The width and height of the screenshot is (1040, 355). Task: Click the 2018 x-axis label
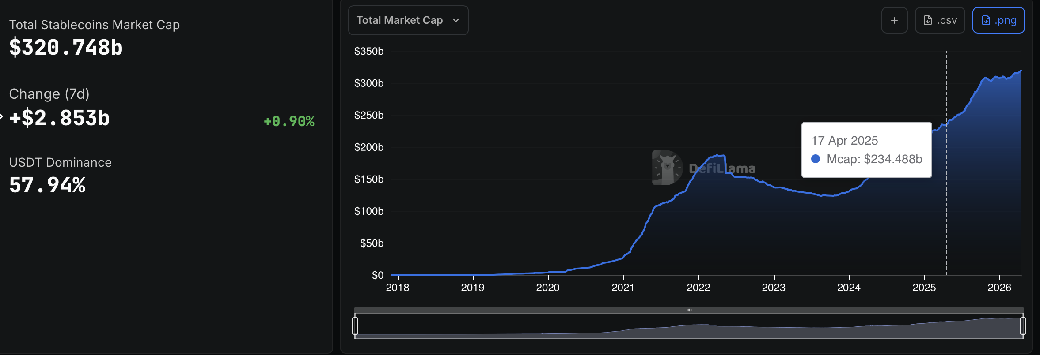(397, 288)
